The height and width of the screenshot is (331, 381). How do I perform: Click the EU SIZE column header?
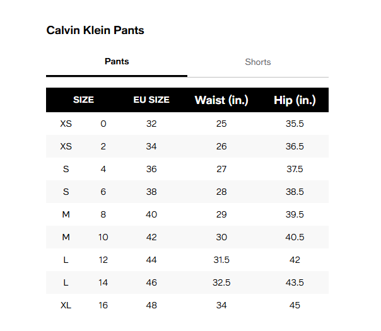point(151,100)
